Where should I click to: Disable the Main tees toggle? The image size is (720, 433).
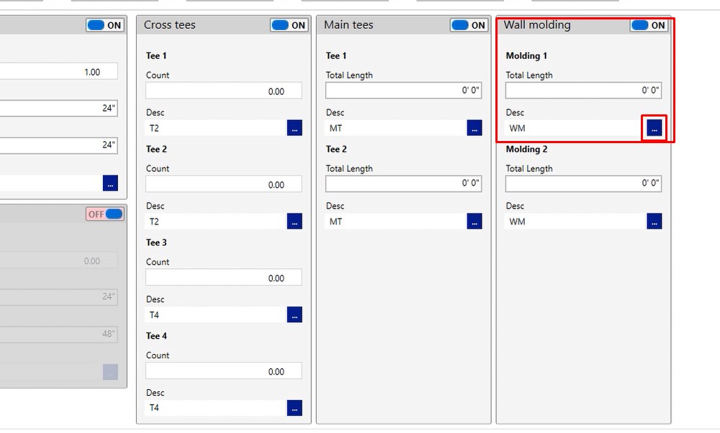click(x=469, y=25)
